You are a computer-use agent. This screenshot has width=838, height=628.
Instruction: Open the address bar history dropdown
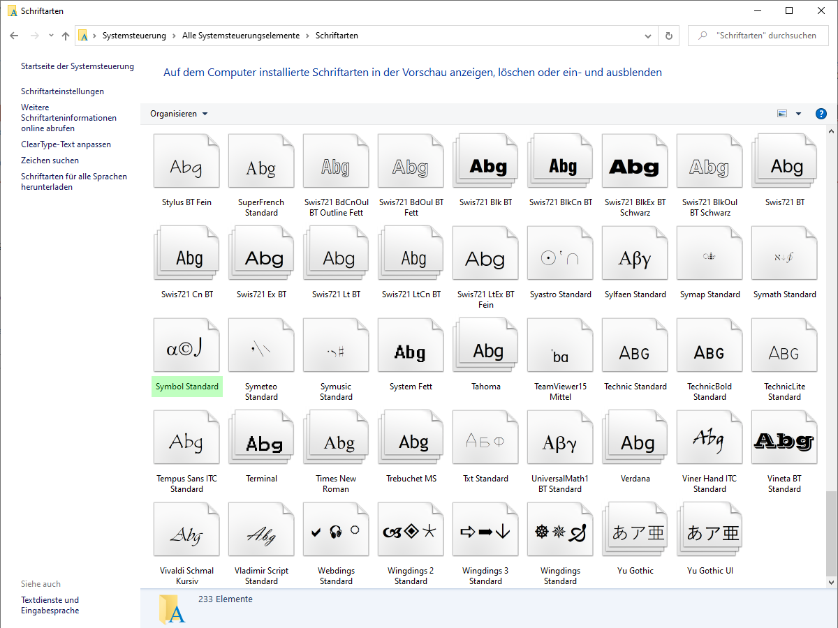(x=647, y=36)
